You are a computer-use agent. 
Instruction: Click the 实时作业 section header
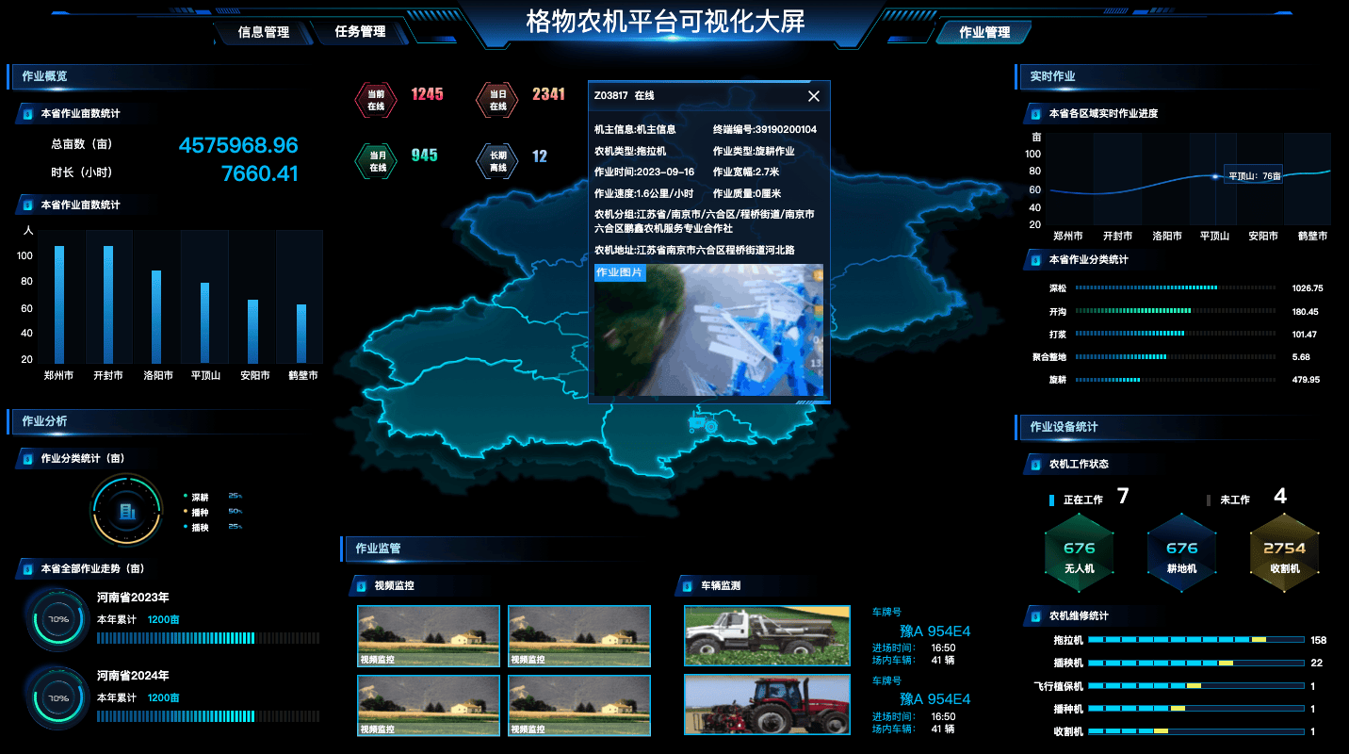point(1053,76)
